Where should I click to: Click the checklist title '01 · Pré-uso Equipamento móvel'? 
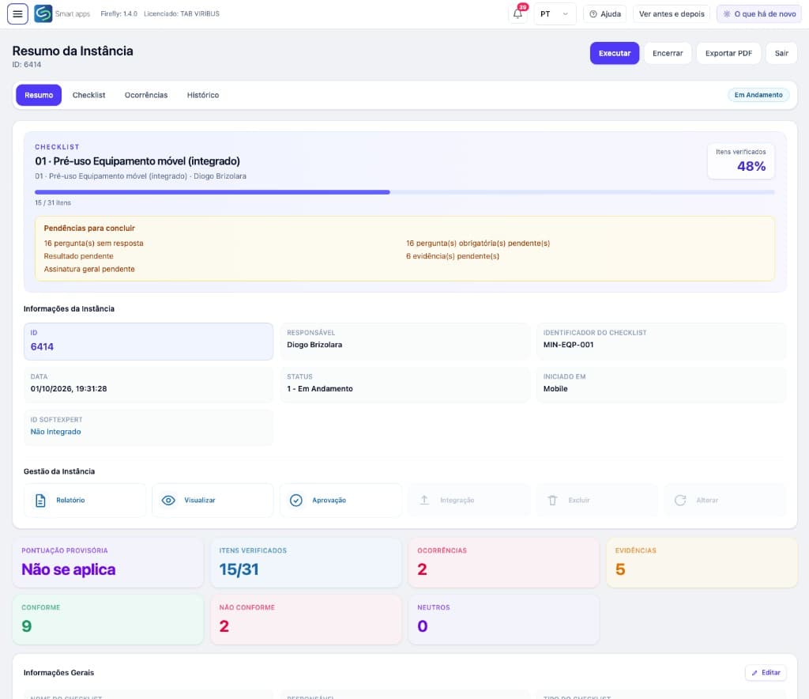click(x=137, y=161)
